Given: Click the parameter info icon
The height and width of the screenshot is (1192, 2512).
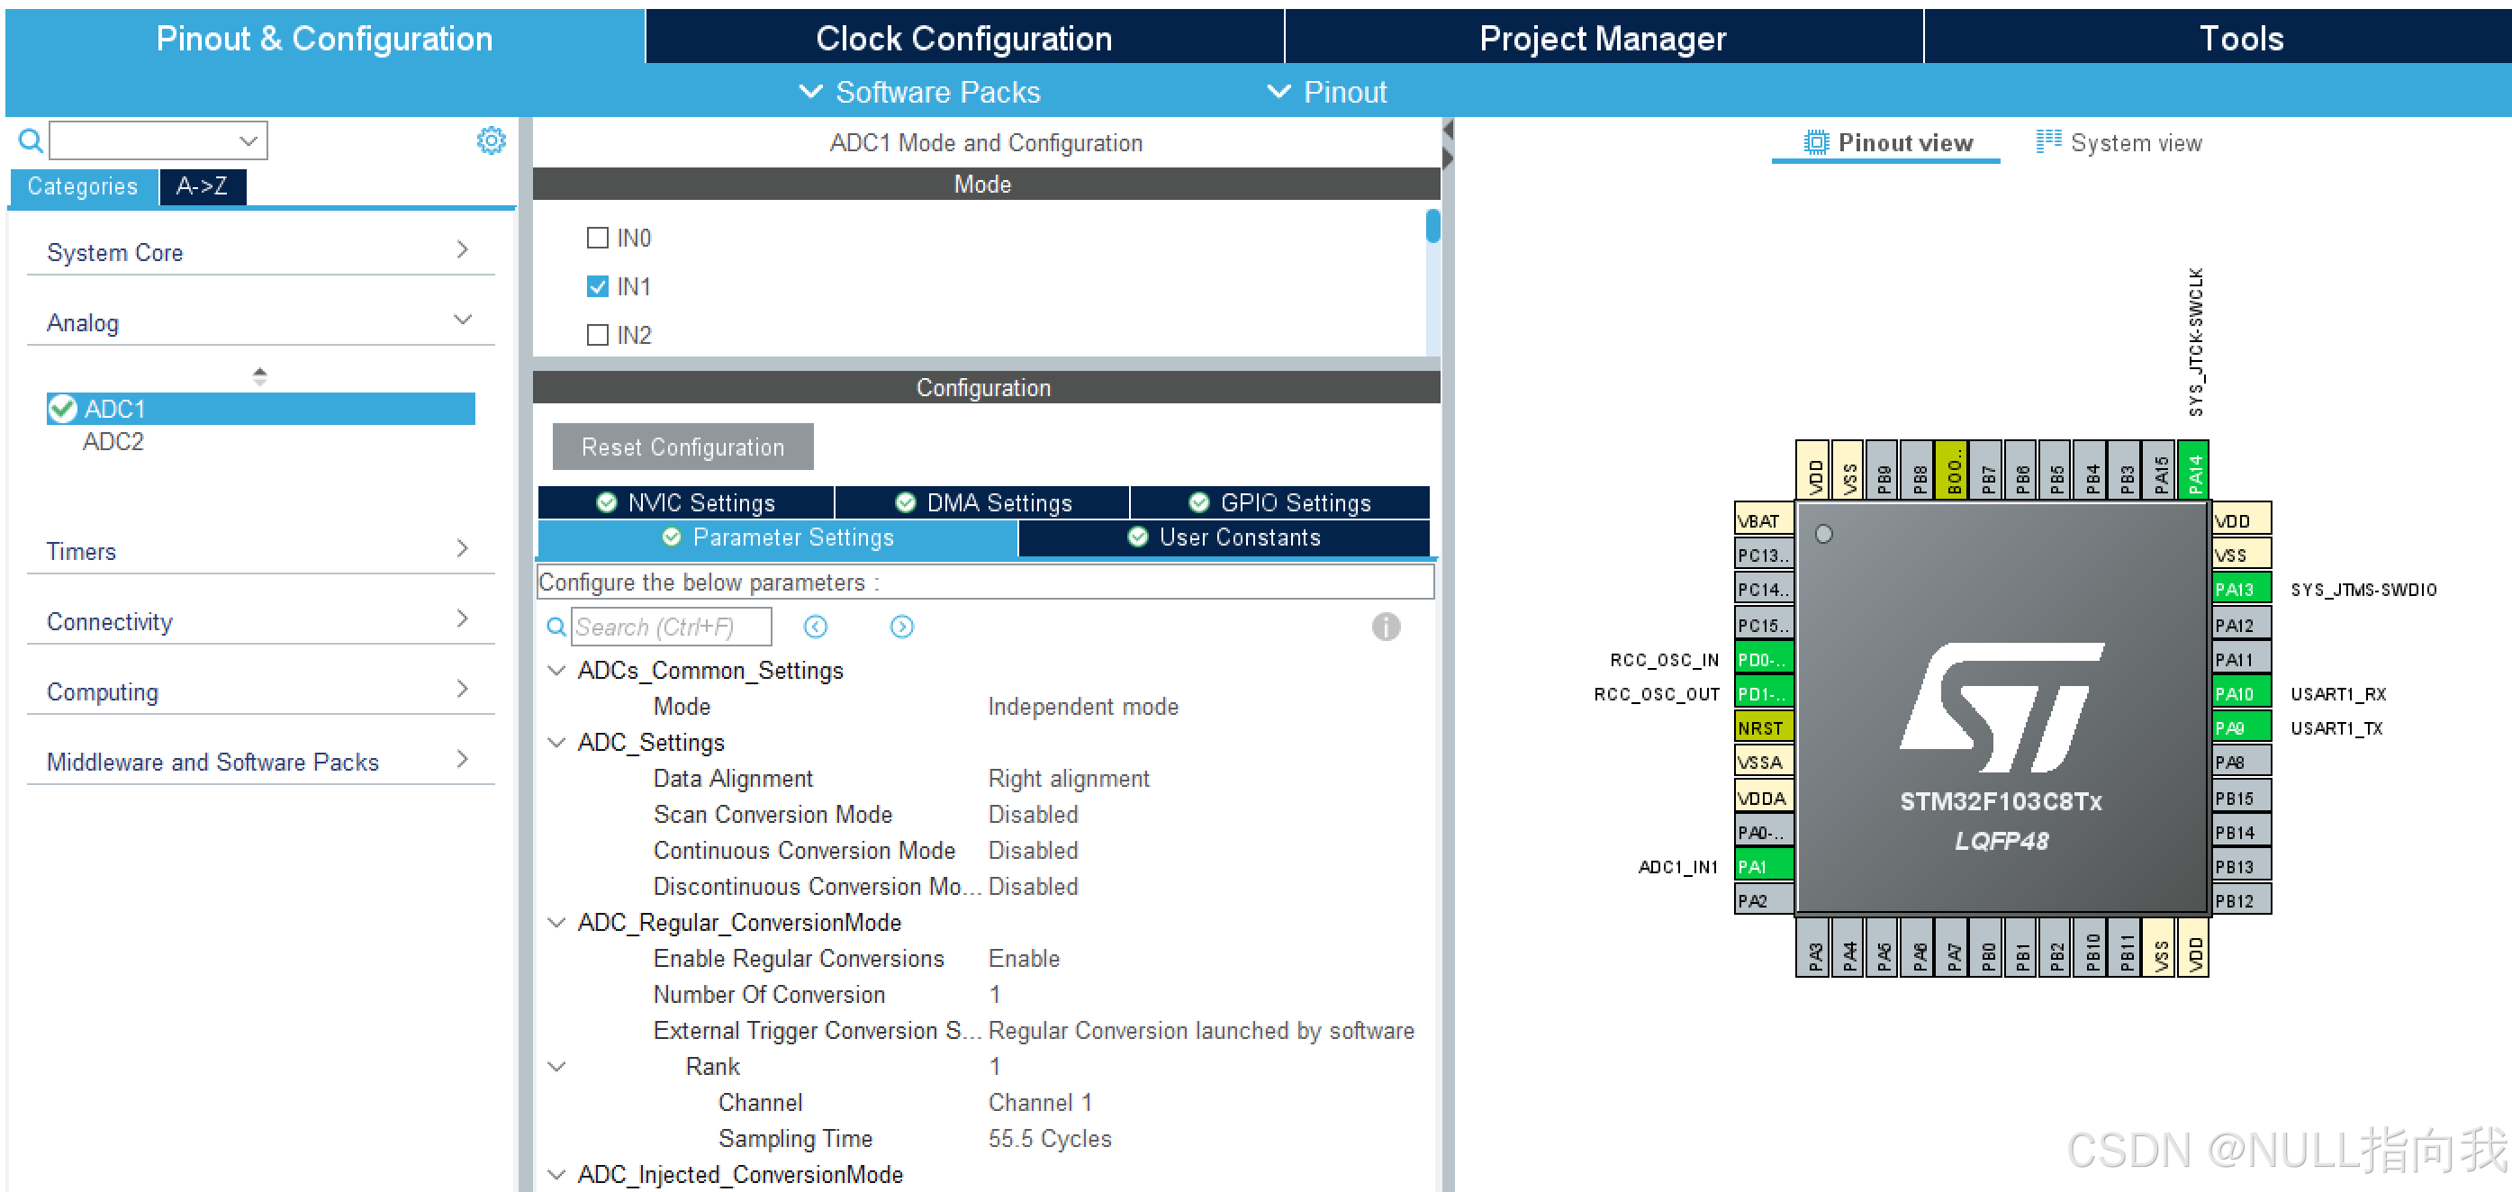Looking at the screenshot, I should (x=1385, y=627).
